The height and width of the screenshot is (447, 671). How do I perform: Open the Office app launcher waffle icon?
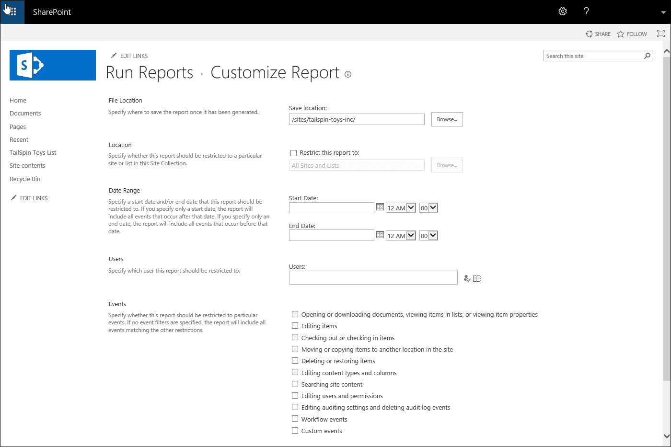click(x=12, y=11)
